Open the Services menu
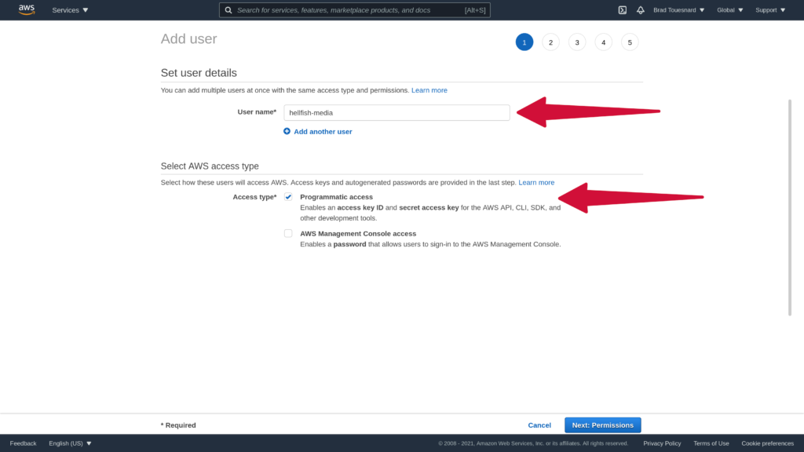The image size is (804, 452). [69, 9]
